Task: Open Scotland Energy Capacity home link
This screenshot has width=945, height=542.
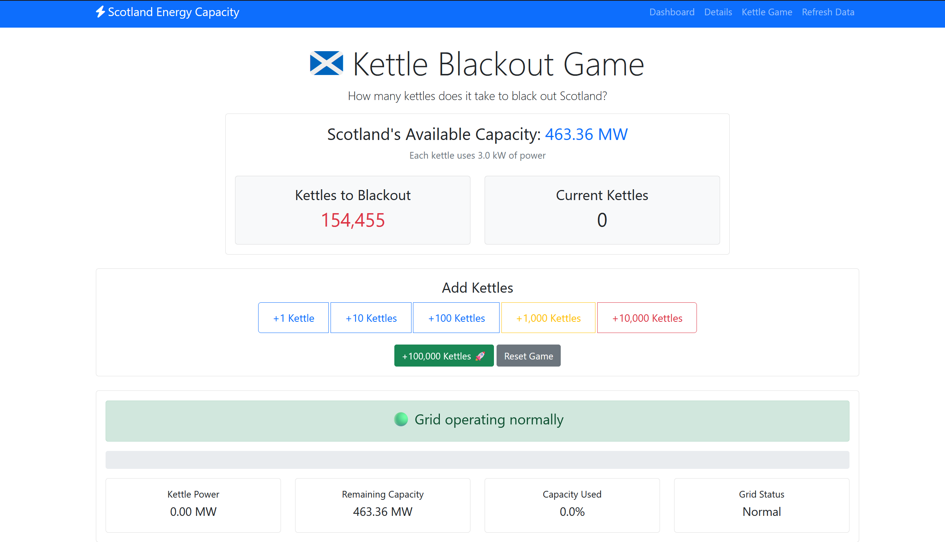Action: pos(173,12)
